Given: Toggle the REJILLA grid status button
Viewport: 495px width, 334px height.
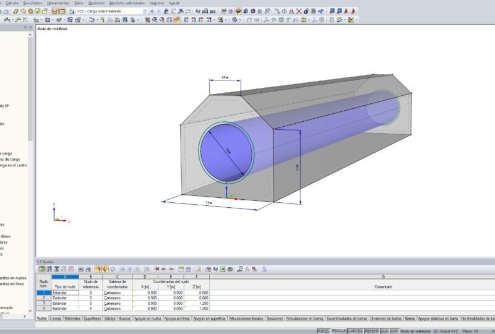Looking at the screenshot, I should [x=338, y=331].
